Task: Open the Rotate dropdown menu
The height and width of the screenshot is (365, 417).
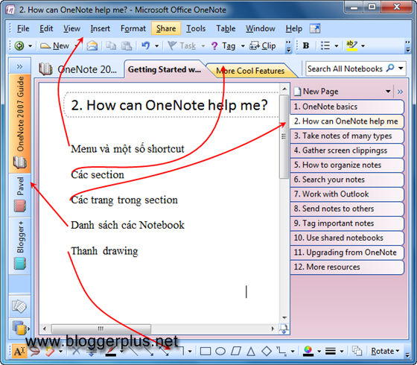Action: click(x=386, y=351)
